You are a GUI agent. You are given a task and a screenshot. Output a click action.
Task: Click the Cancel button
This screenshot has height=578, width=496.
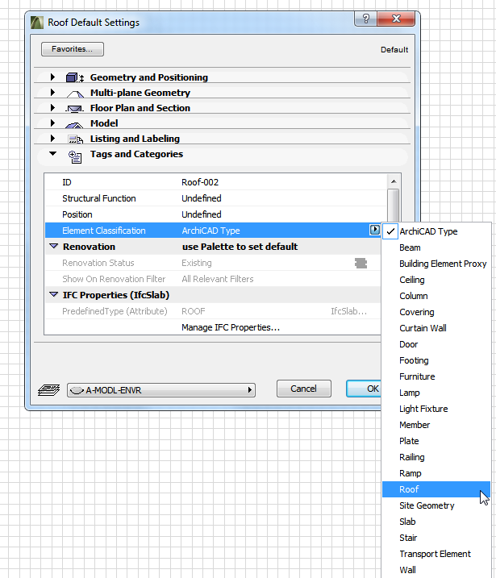(303, 389)
